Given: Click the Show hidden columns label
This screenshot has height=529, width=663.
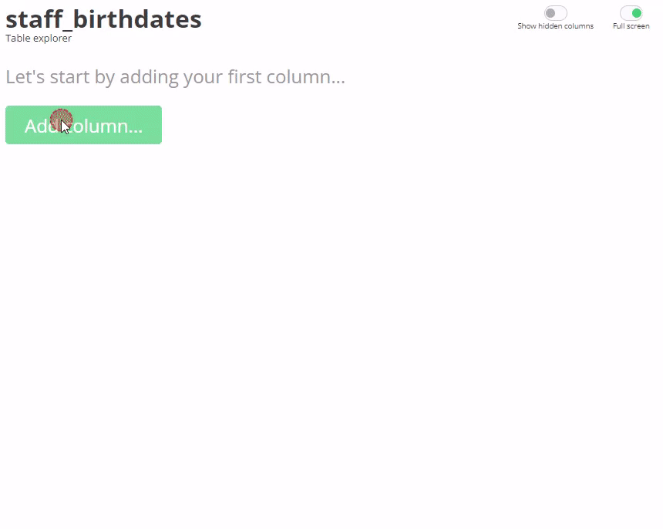Looking at the screenshot, I should (555, 26).
